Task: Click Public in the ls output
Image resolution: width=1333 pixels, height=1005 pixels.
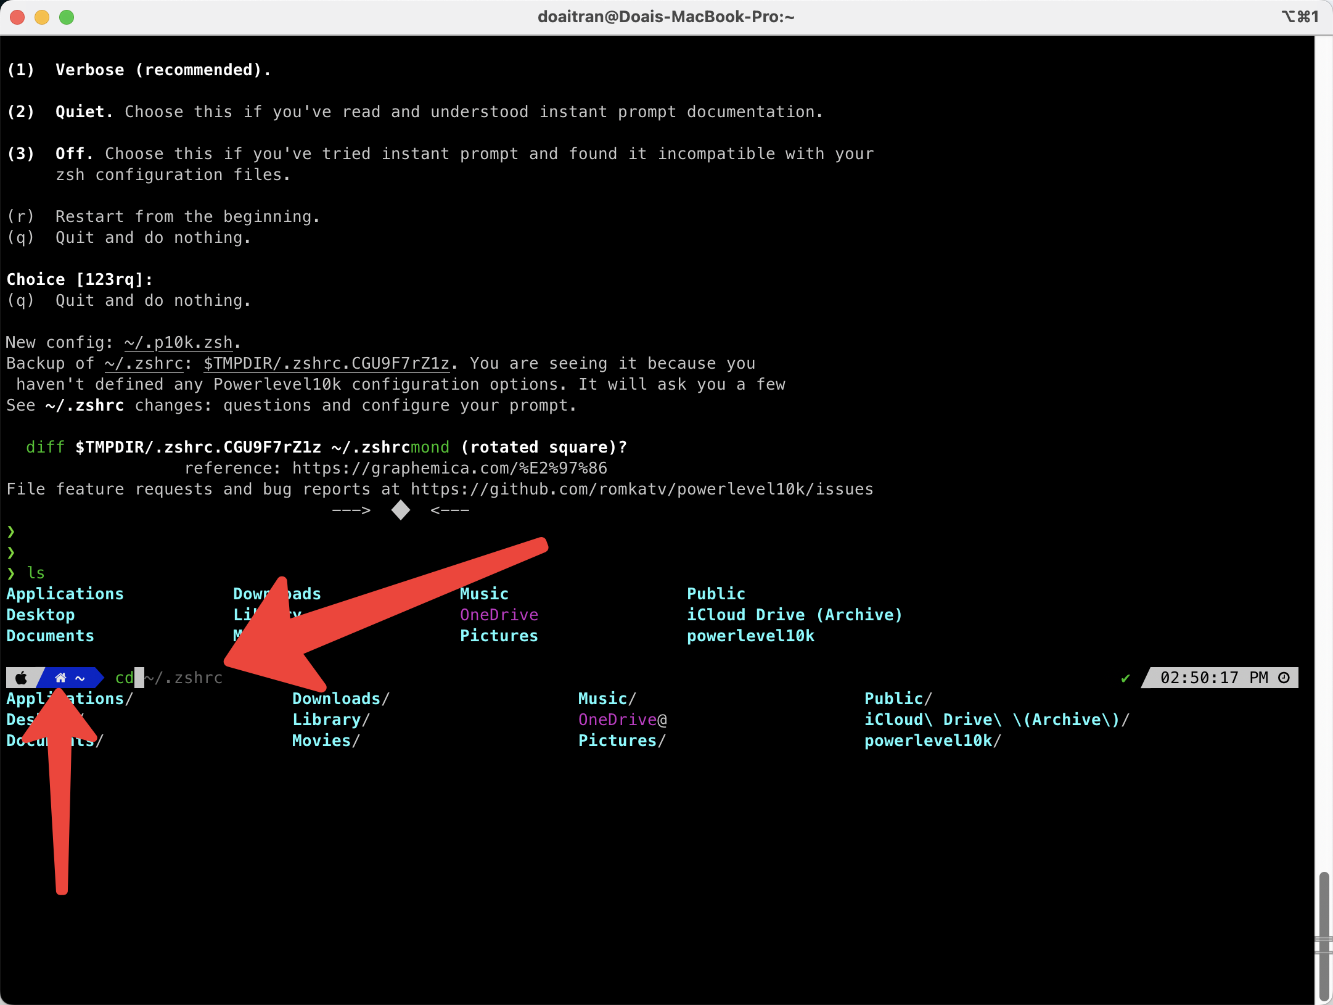Action: tap(716, 594)
